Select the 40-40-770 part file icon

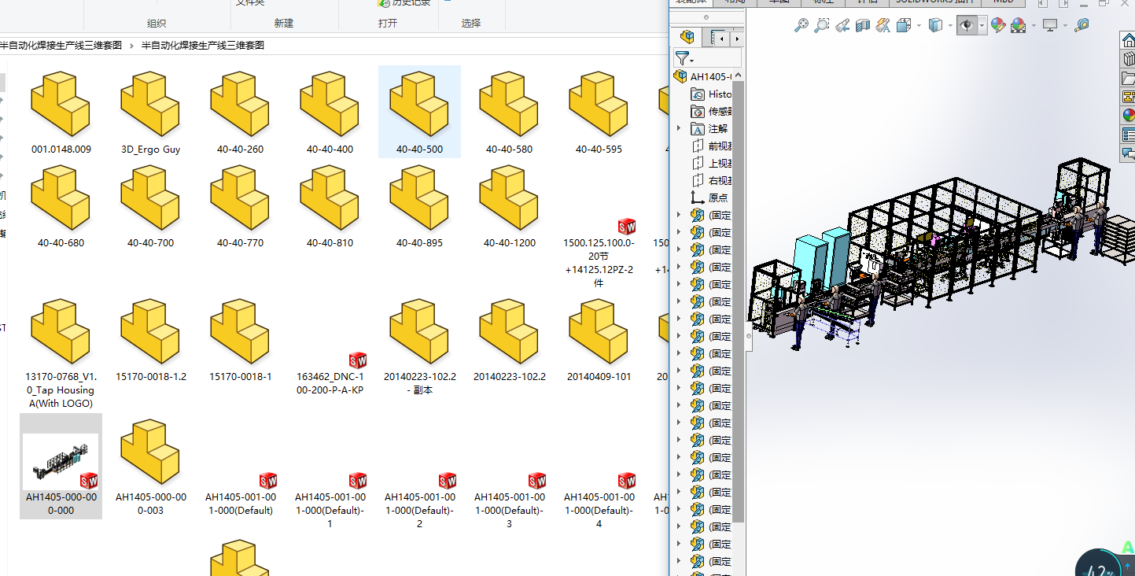point(241,197)
